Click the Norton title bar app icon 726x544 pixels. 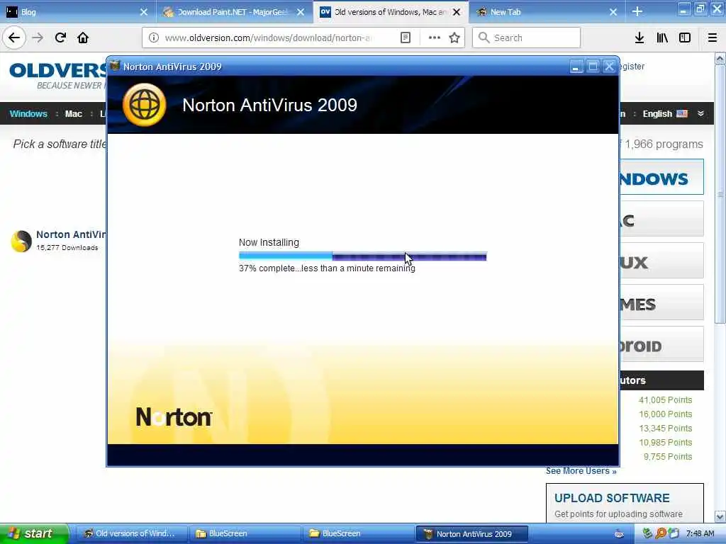[x=114, y=66]
